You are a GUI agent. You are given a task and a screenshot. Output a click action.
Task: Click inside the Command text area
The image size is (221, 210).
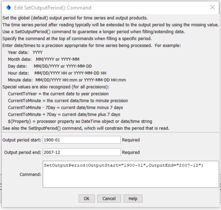click(x=131, y=174)
